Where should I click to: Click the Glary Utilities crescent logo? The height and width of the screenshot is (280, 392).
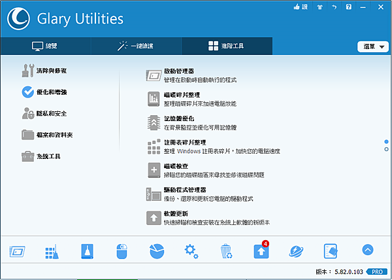pos(18,19)
